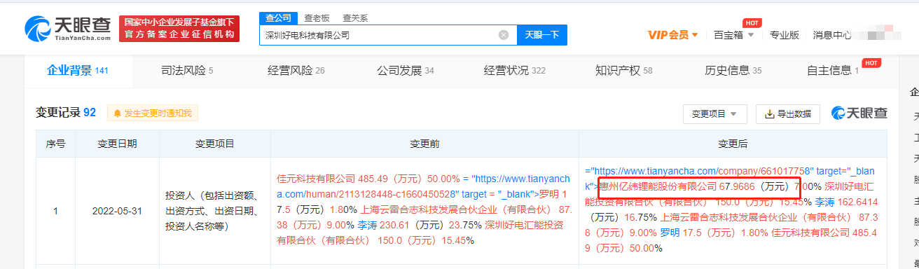Open the 经营状况 tab
Image resolution: width=919 pixels, height=269 pixels.
[x=515, y=70]
